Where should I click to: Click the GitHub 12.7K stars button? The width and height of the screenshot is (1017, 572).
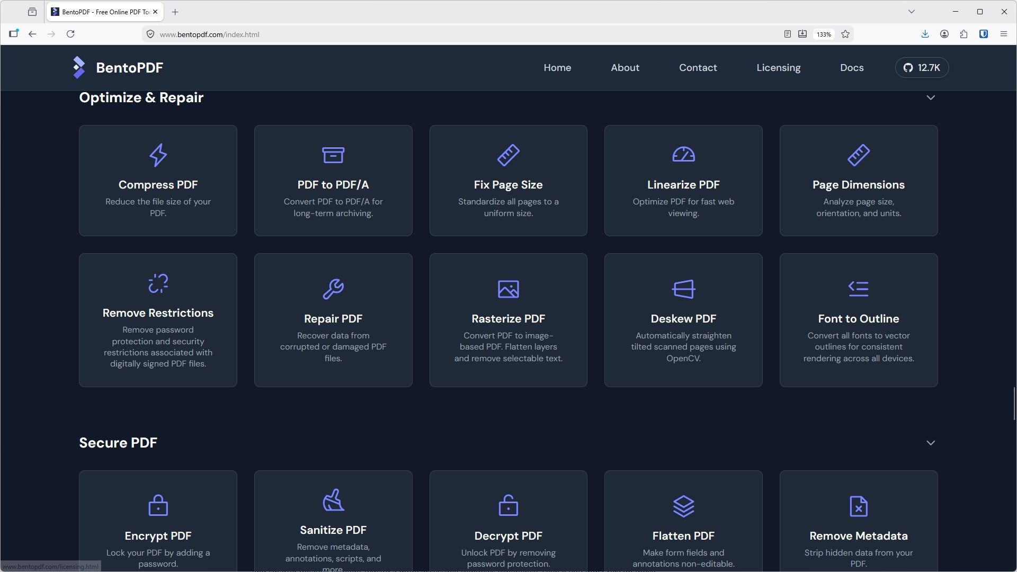tap(922, 68)
